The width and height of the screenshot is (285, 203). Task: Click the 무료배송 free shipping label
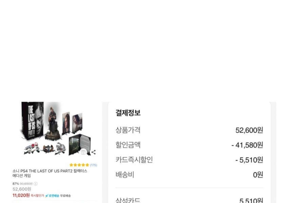[x=65, y=196]
